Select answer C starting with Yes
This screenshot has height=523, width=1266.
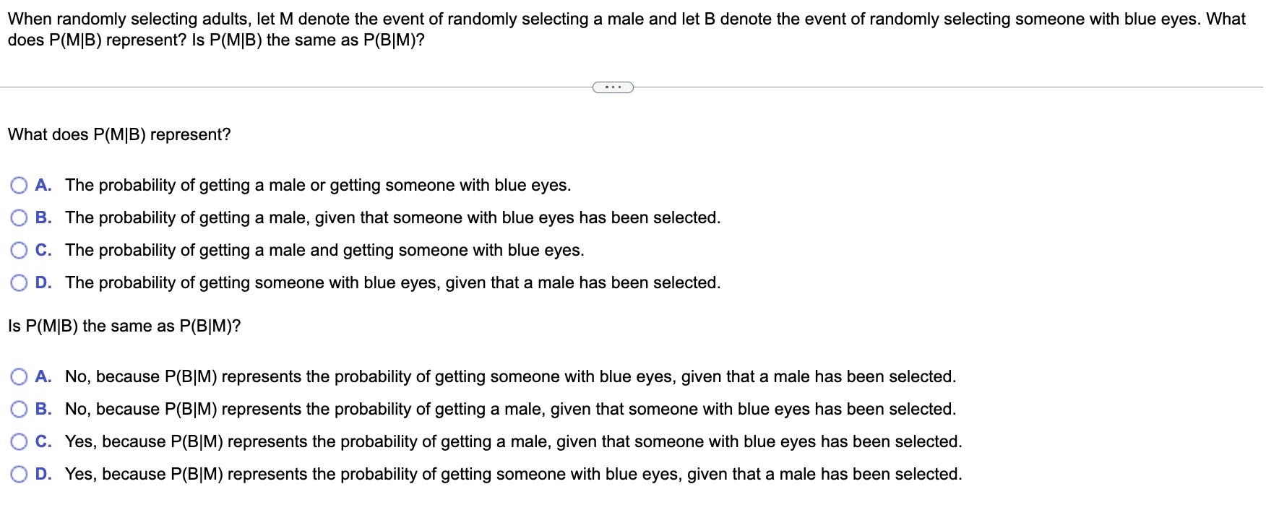(x=18, y=441)
